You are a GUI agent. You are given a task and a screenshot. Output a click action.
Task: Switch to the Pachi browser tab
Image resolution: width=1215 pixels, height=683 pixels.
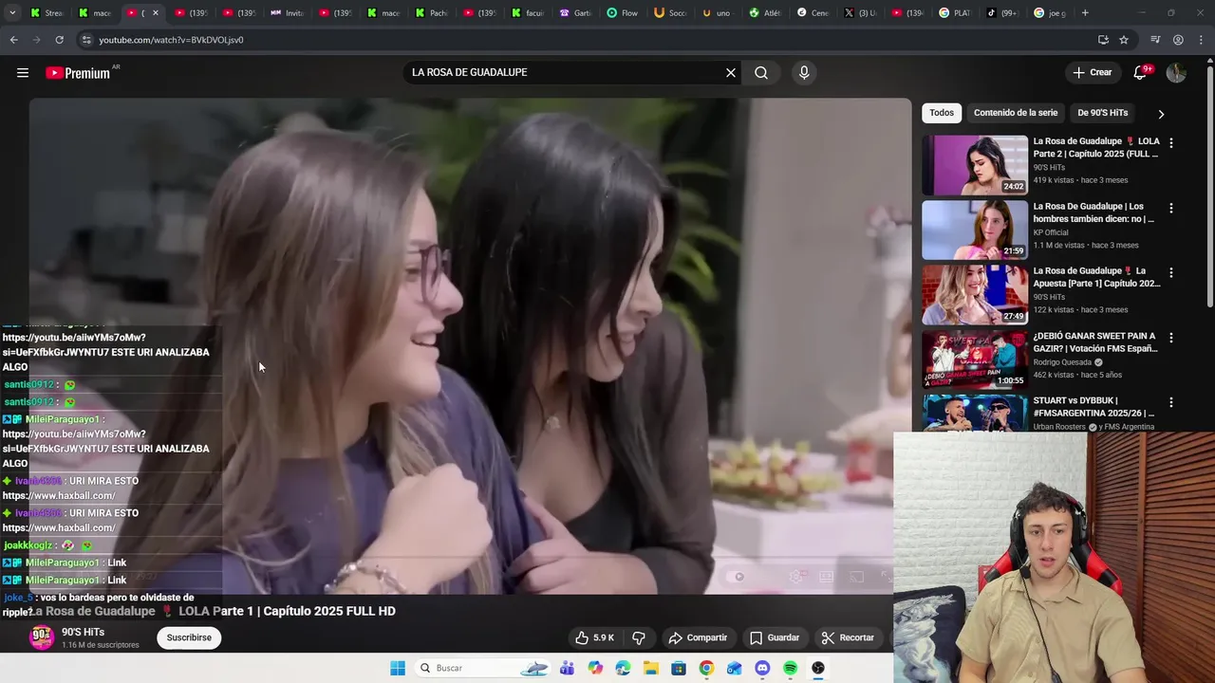coord(431,13)
